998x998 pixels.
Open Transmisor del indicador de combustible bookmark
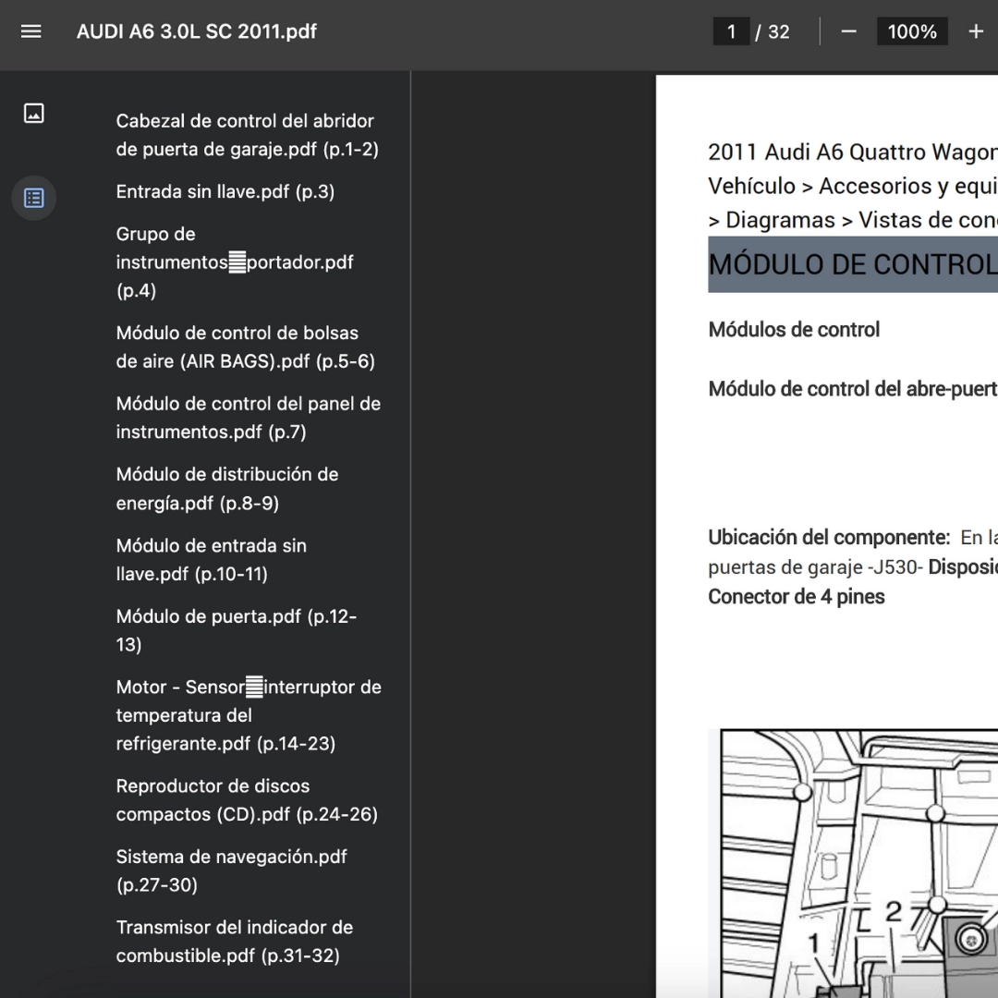click(x=234, y=942)
